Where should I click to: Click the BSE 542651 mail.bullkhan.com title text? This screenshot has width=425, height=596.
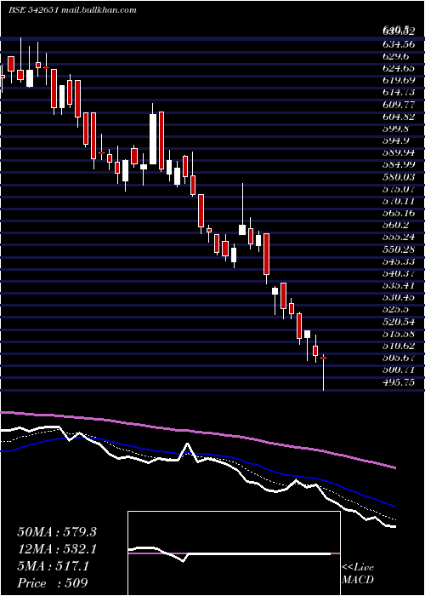(x=72, y=10)
